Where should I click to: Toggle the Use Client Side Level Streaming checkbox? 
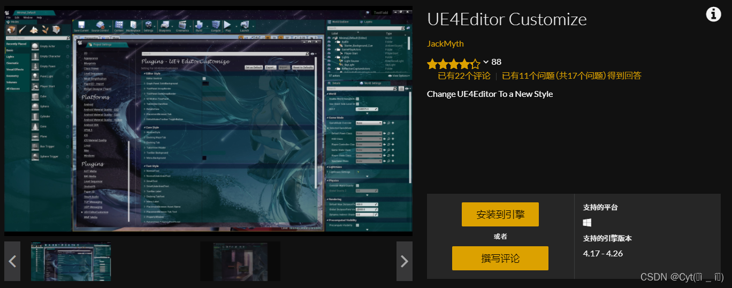pyautogui.click(x=357, y=104)
